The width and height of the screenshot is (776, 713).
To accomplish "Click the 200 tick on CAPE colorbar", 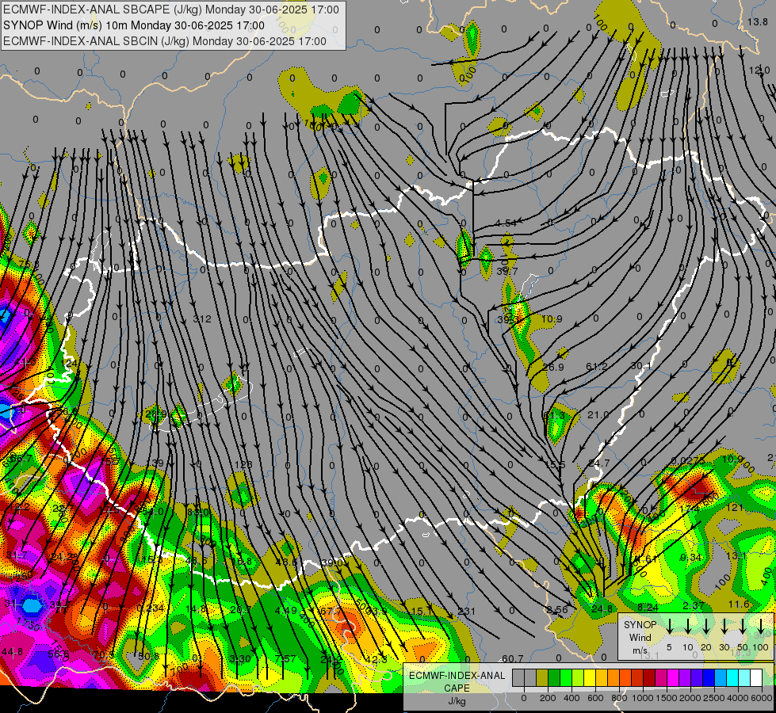I will click(x=548, y=698).
